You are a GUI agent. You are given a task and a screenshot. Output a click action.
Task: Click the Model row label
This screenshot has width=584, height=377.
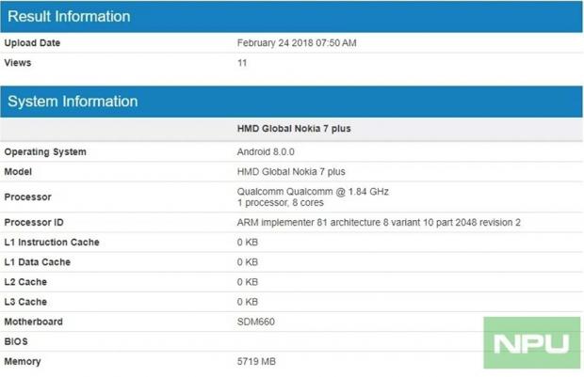[20, 172]
